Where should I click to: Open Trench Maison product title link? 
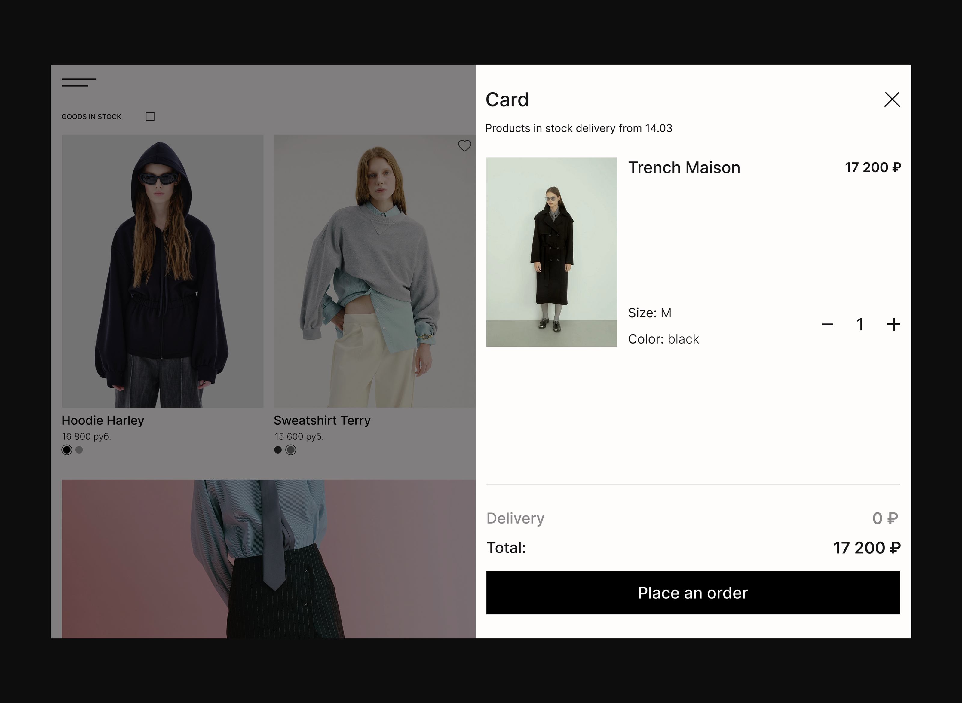(x=684, y=168)
